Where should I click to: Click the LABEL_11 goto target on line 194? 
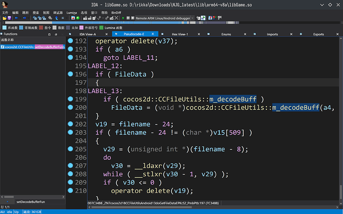[x=139, y=58]
